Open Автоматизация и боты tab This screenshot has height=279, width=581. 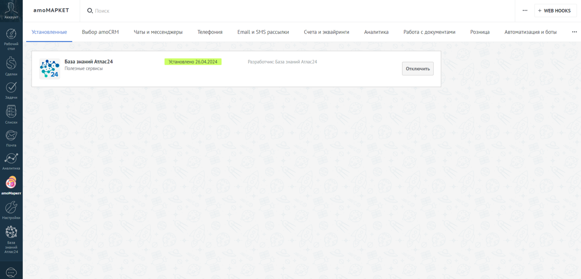click(531, 32)
